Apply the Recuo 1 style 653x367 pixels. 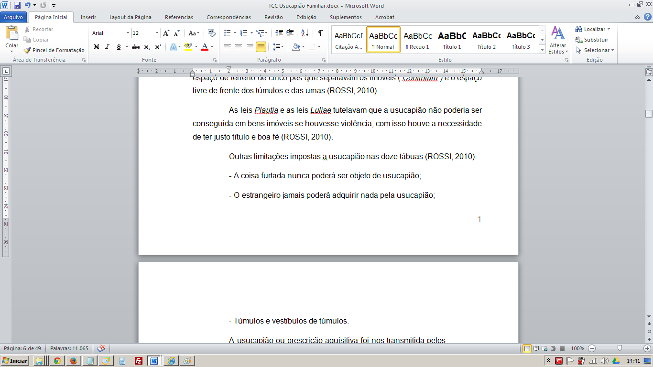pyautogui.click(x=417, y=40)
